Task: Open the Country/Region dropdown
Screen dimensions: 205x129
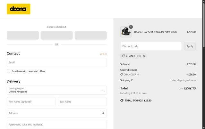Action: click(56, 90)
